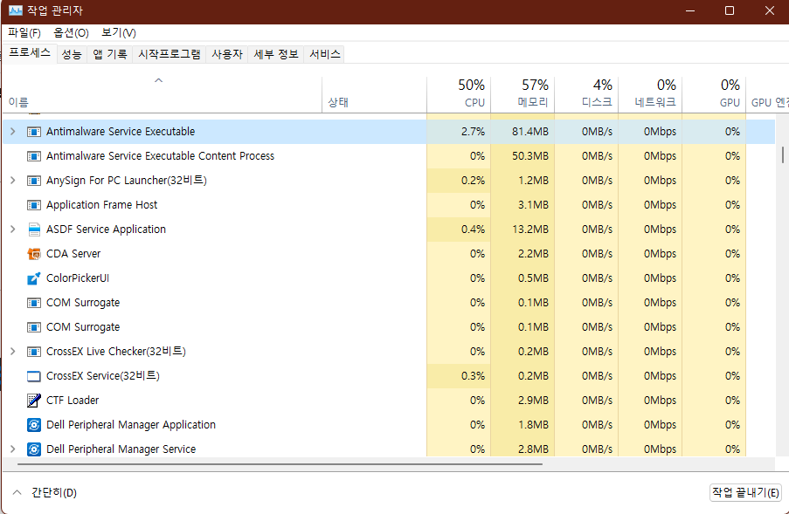Image resolution: width=789 pixels, height=514 pixels.
Task: Click the CrossEX Service process icon
Action: 33,375
